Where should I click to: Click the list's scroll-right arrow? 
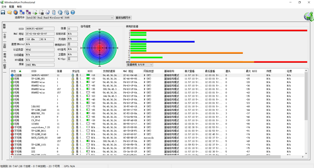pyautogui.click(x=302, y=157)
